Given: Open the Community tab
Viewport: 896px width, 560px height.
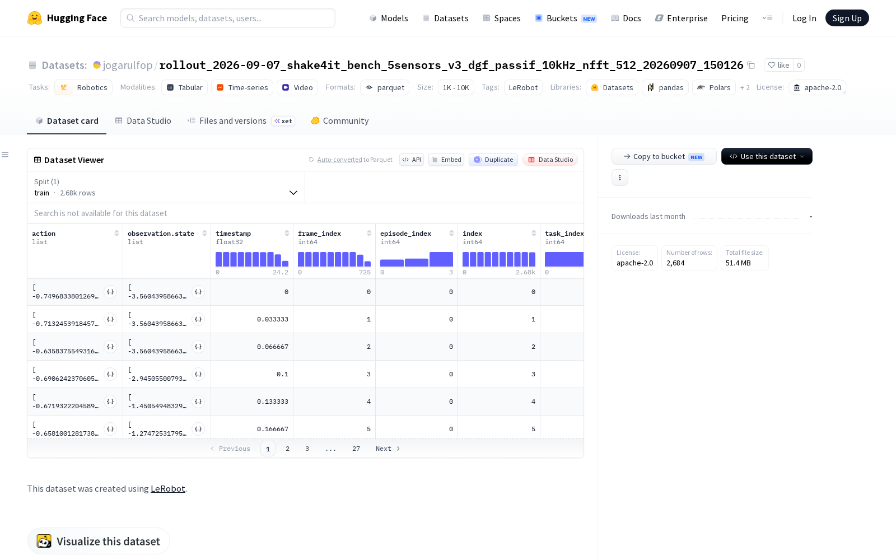Looking at the screenshot, I should (340, 120).
